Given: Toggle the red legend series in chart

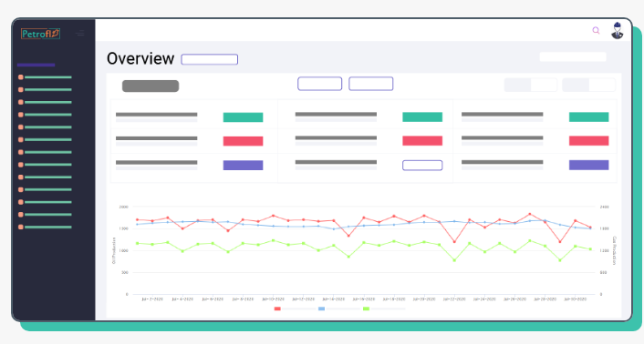Looking at the screenshot, I should click(277, 309).
